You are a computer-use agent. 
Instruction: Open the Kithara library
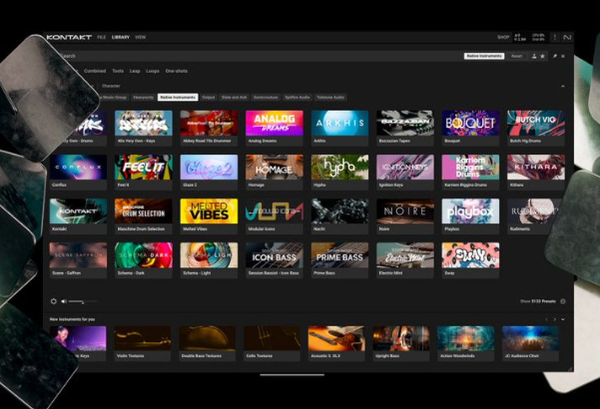coord(536,172)
